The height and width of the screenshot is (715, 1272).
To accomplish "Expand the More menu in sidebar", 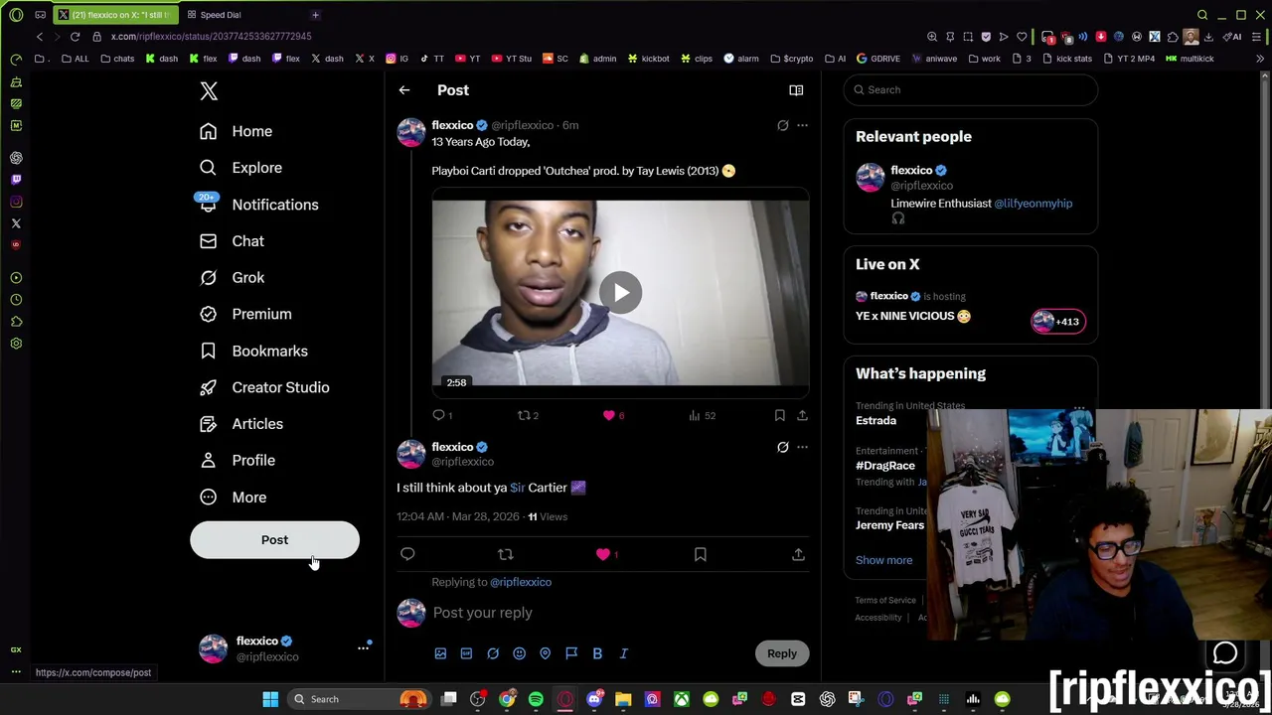I will coord(233,498).
